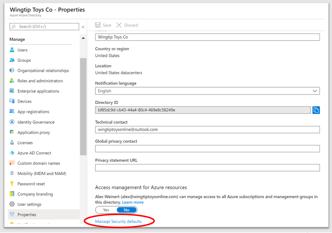
Task: Click the Users icon in the sidebar
Action: [x=12, y=50]
